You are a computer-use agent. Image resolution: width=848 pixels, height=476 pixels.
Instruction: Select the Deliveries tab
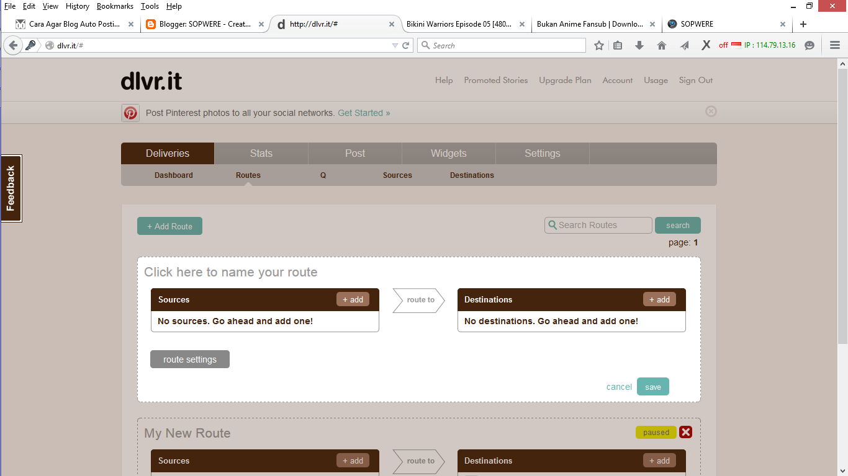(x=168, y=153)
